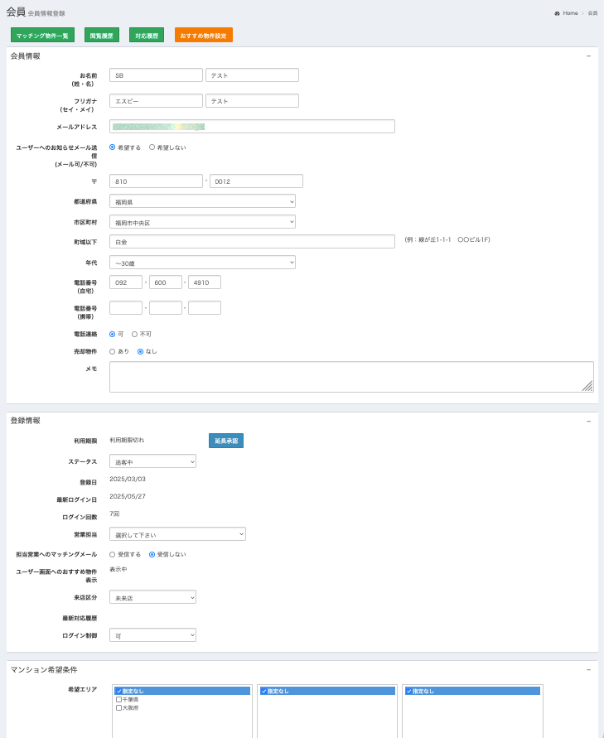Click first mobile phone number field
604x738 pixels.
(x=126, y=308)
